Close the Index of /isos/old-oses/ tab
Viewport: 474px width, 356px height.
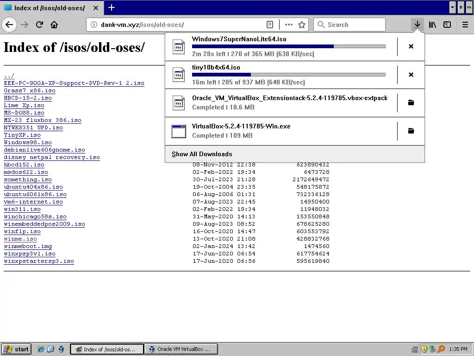[x=95, y=8]
